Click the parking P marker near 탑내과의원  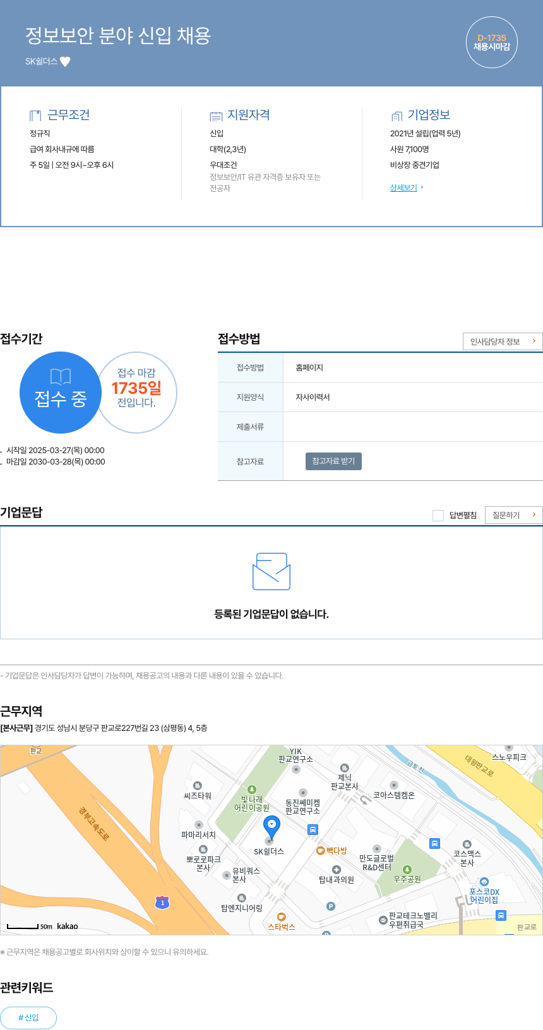coord(330,906)
